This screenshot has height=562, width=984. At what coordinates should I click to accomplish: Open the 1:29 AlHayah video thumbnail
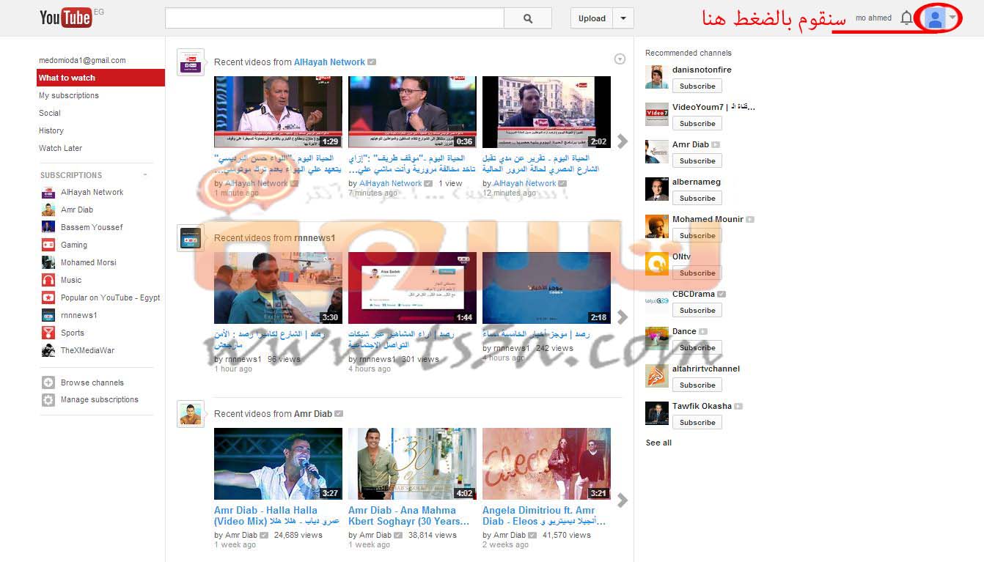point(278,112)
